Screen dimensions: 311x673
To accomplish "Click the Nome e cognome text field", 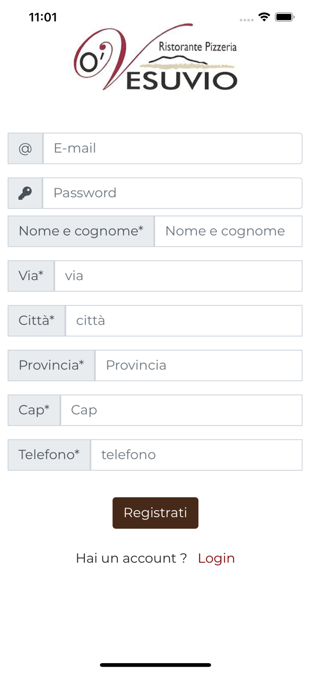I will click(228, 231).
